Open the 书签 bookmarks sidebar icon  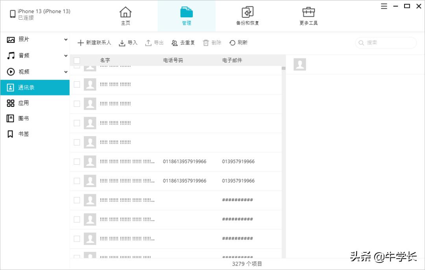(11, 134)
